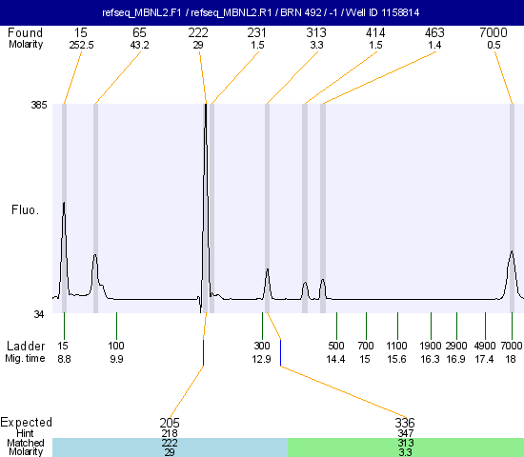The width and height of the screenshot is (524, 457).
Task: Click the blue expected marker for 336
Action: coord(280,353)
